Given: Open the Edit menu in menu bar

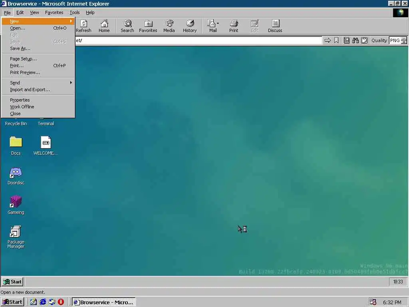Looking at the screenshot, I should click(x=20, y=12).
